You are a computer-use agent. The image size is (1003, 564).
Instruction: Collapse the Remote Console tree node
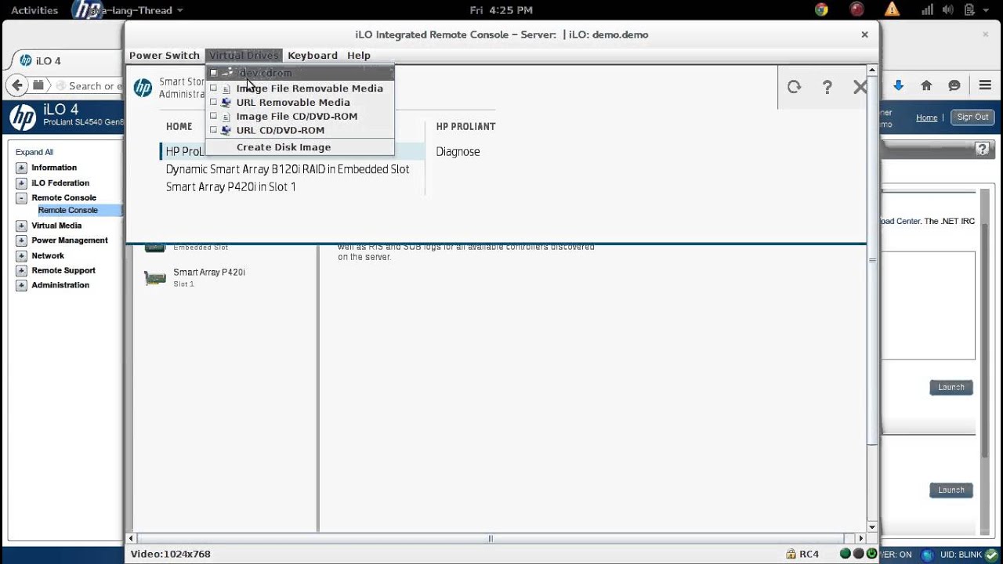(x=21, y=197)
